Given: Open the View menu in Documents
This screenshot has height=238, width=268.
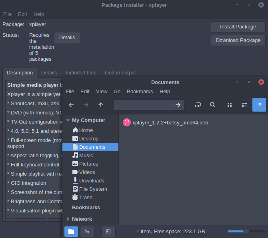Looking at the screenshot, I should click(x=102, y=92).
